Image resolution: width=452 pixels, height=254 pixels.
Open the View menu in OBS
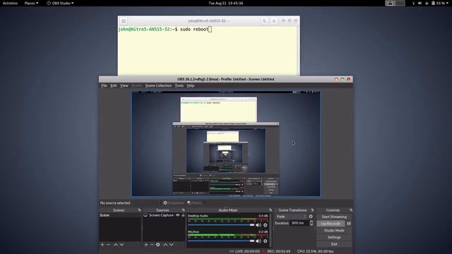[124, 85]
